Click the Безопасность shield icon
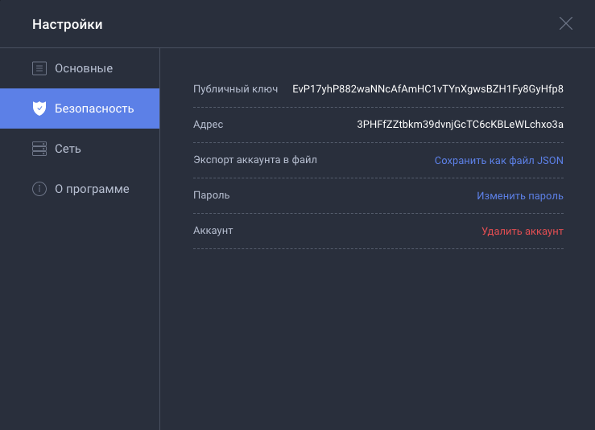 (39, 109)
